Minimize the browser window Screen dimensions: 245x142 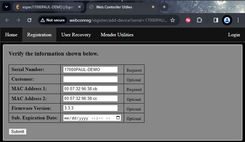click(209, 7)
